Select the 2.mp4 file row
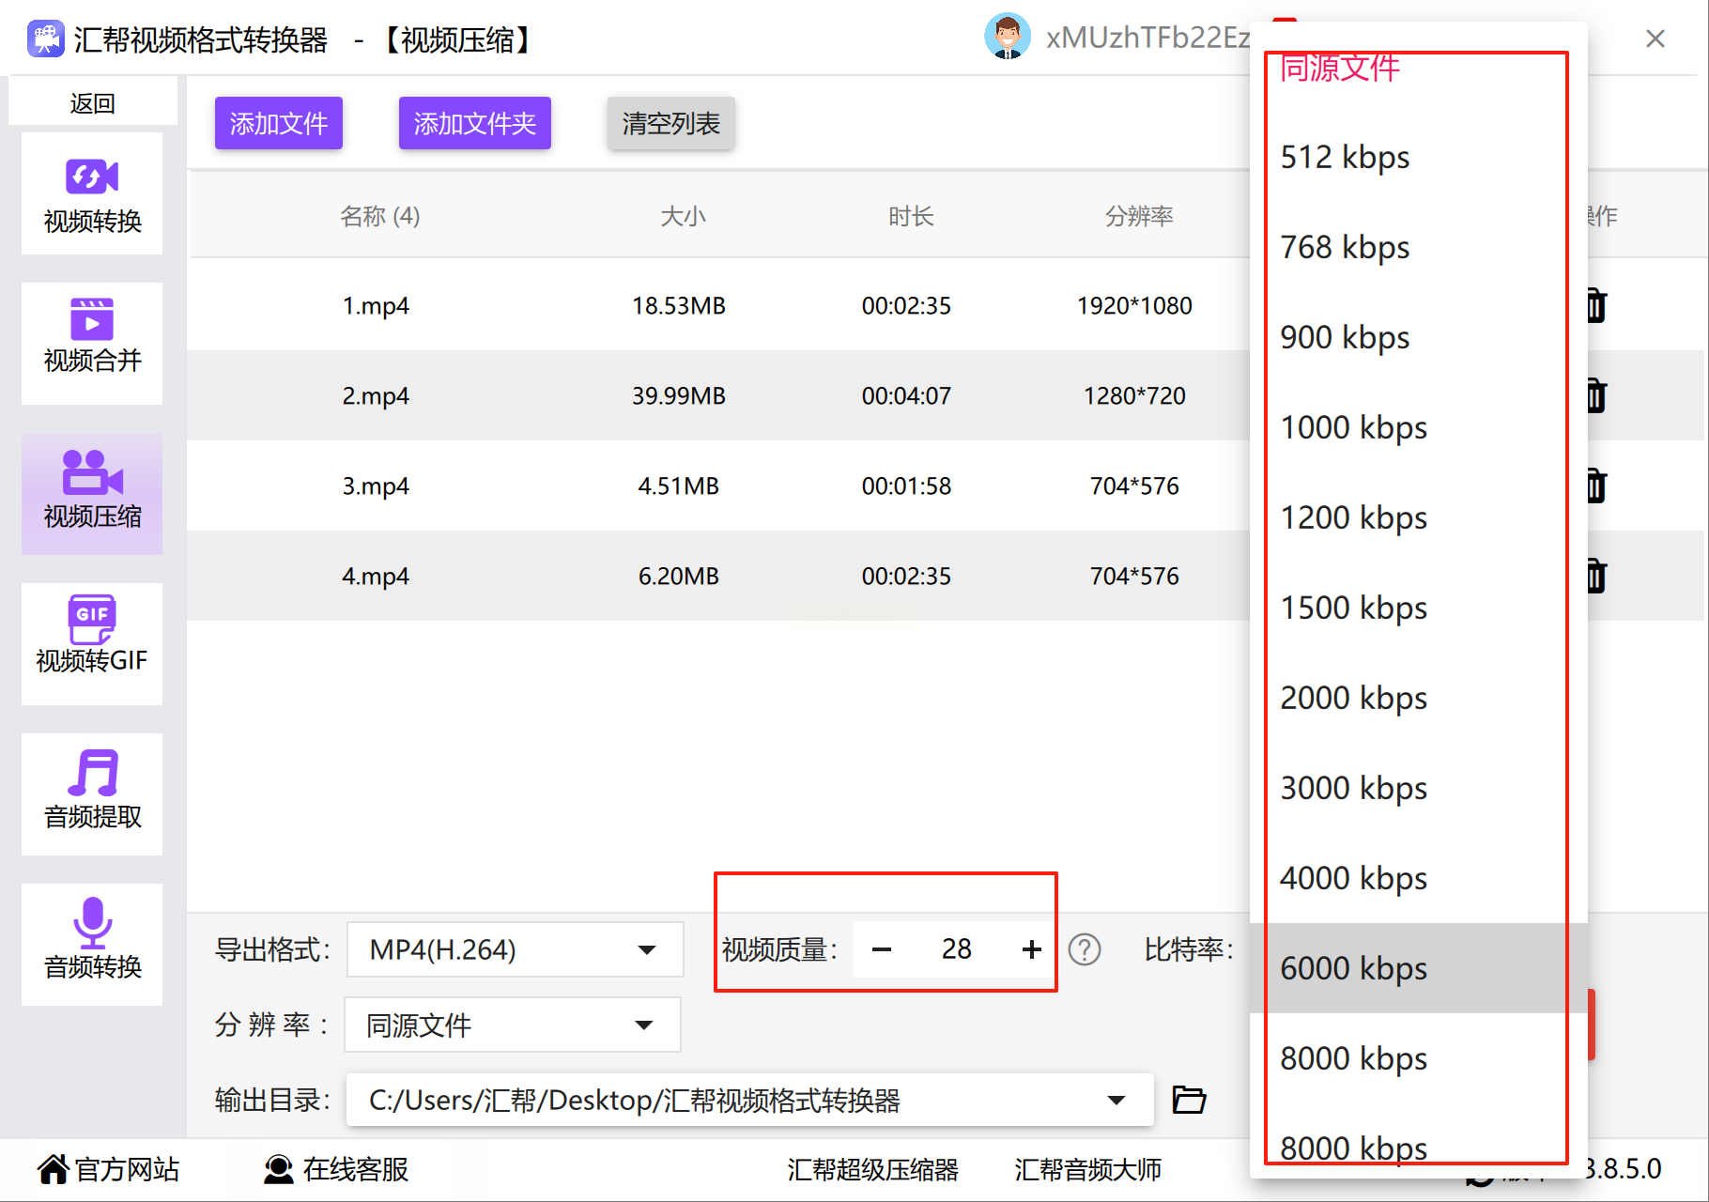 [x=718, y=395]
